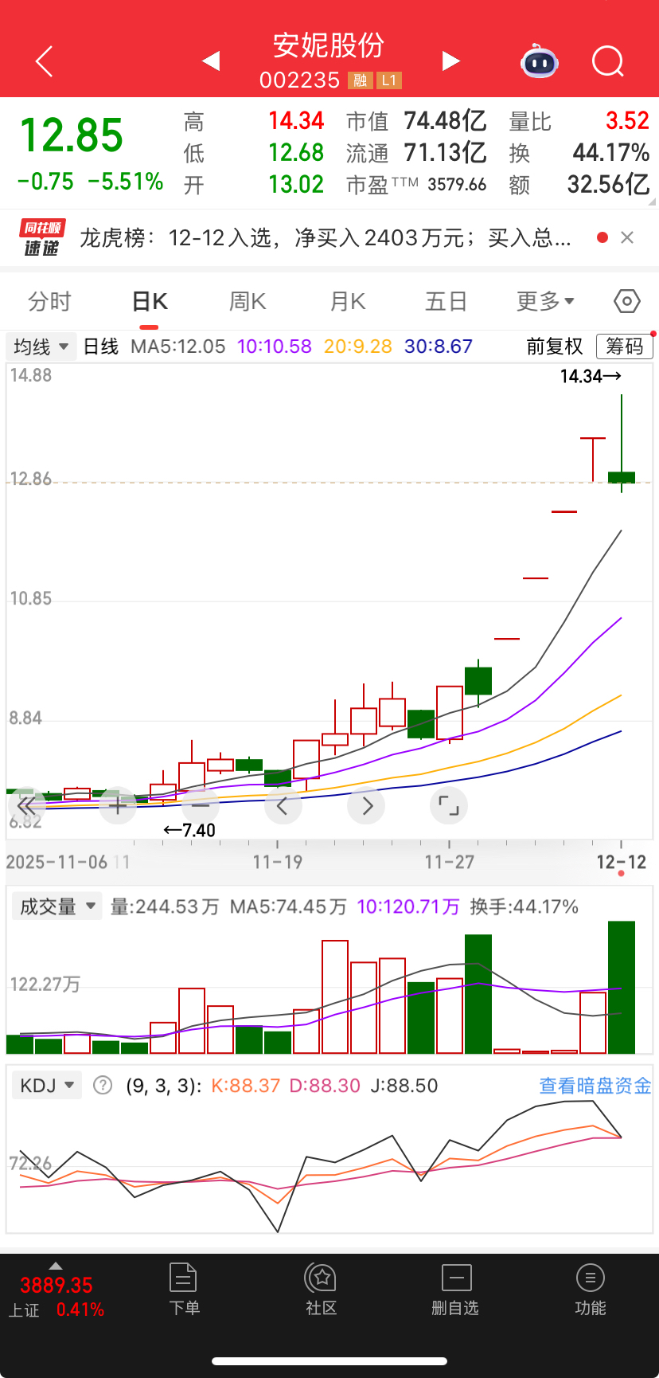
Task: Tap blue 30:8.67 moving average label
Action: (x=439, y=346)
